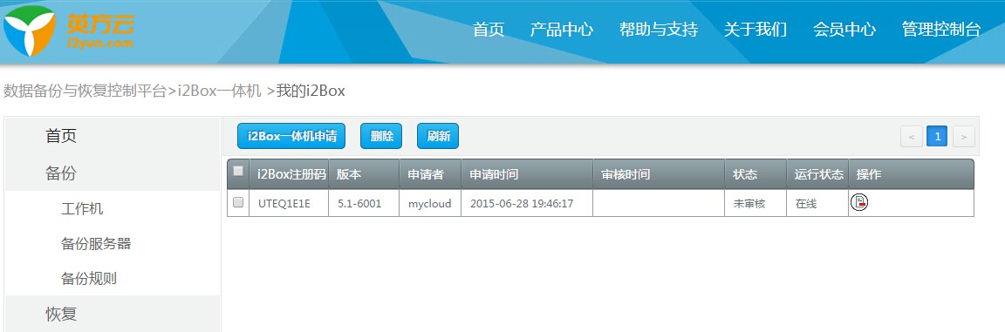Viewport: 1005px width, 332px height.
Task: Collapse the 备份 section in the sidebar
Action: coord(60,173)
